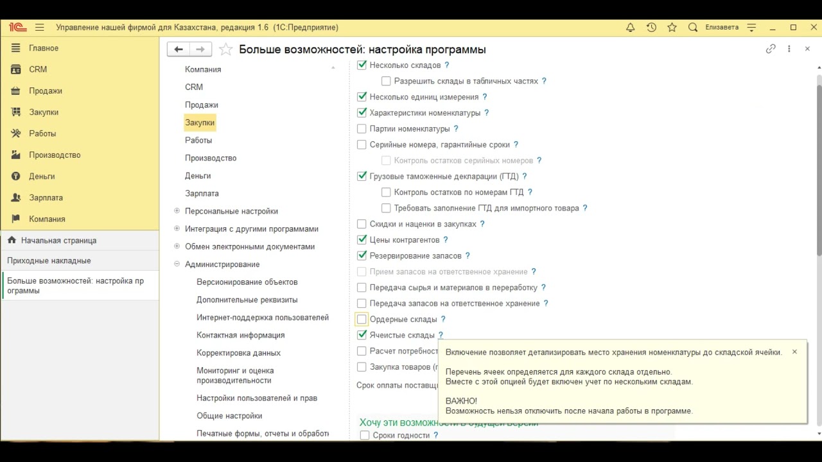Show help for Серийные номера, гарантийные сроки
Image resolution: width=822 pixels, height=462 pixels.
click(516, 144)
